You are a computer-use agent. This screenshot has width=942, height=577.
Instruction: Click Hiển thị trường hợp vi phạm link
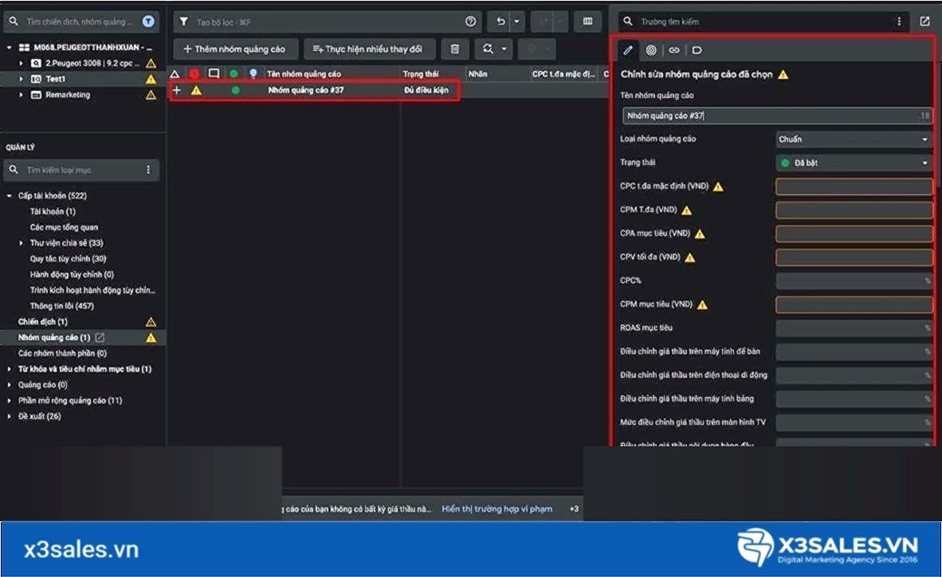pos(497,509)
